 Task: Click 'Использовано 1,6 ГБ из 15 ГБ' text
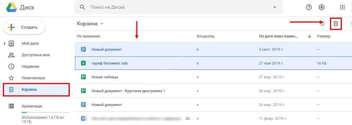(x=43, y=120)
